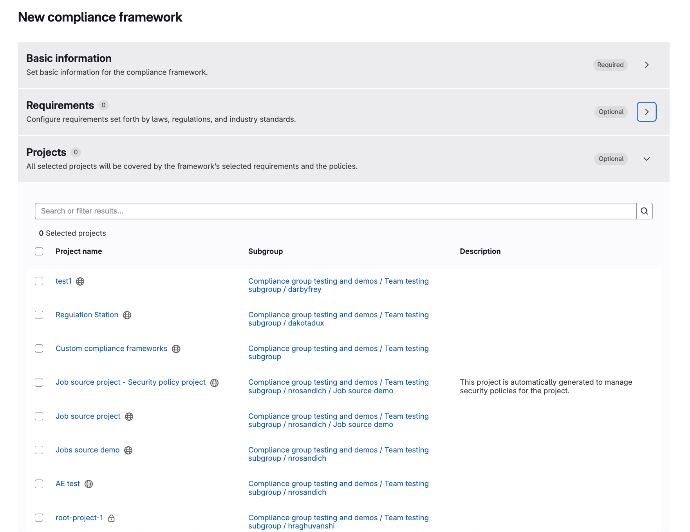Open the darbyfrey subgroup link
Screen dimensions: 690x532
click(304, 289)
